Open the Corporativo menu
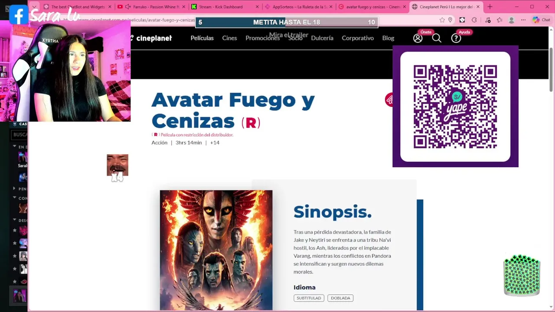 click(358, 38)
